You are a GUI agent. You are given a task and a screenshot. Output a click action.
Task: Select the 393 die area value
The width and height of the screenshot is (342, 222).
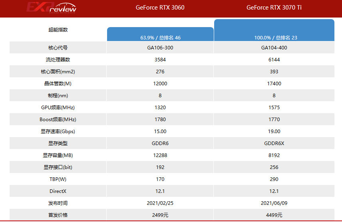tap(274, 72)
